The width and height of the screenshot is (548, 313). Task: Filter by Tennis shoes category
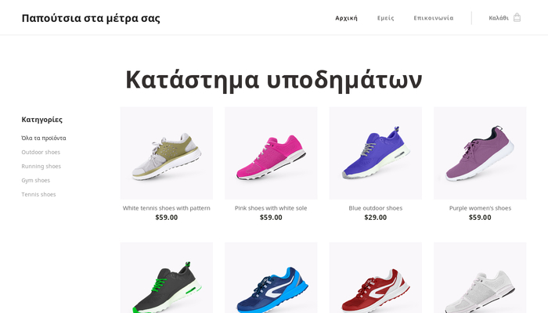click(38, 194)
